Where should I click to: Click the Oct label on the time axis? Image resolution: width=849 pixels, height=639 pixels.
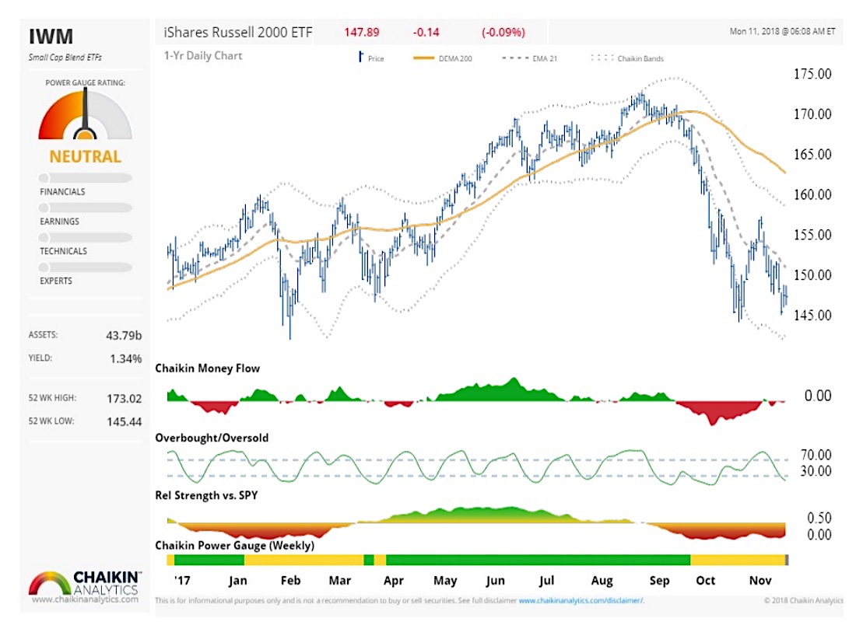click(x=706, y=581)
